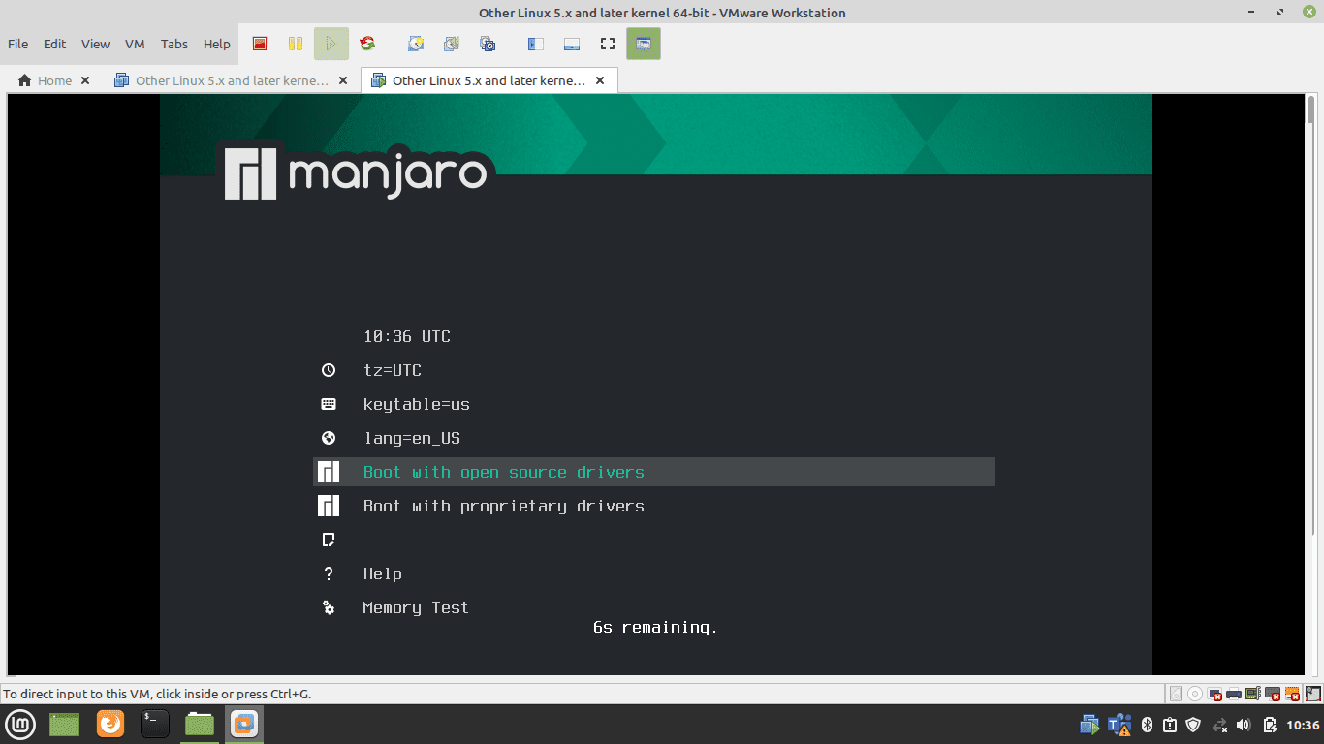Screen dimensions: 1324x744
Task: Open the View menu
Action: tap(96, 44)
